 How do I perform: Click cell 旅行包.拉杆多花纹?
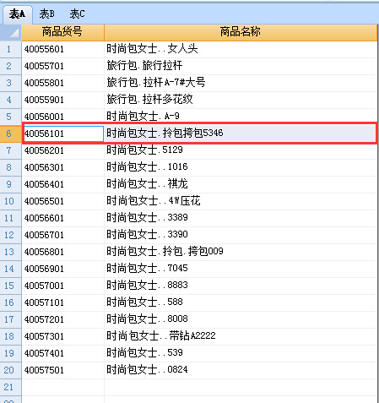coord(241,100)
